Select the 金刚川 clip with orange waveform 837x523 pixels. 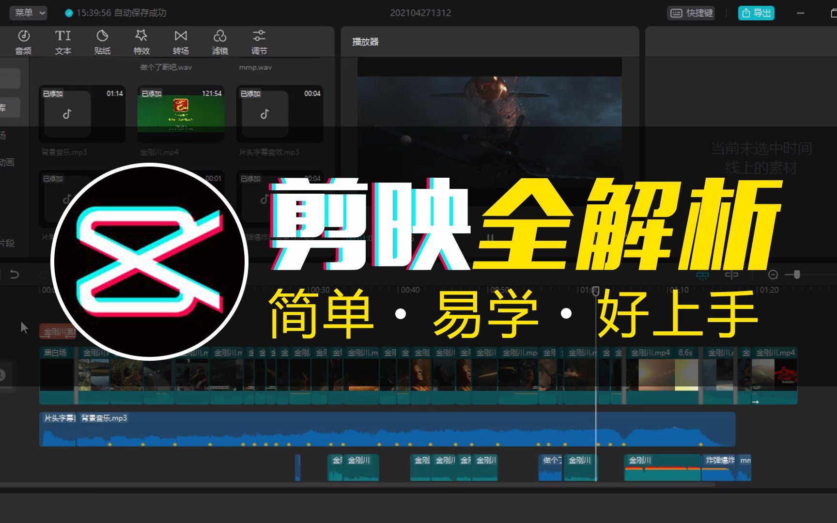point(662,467)
